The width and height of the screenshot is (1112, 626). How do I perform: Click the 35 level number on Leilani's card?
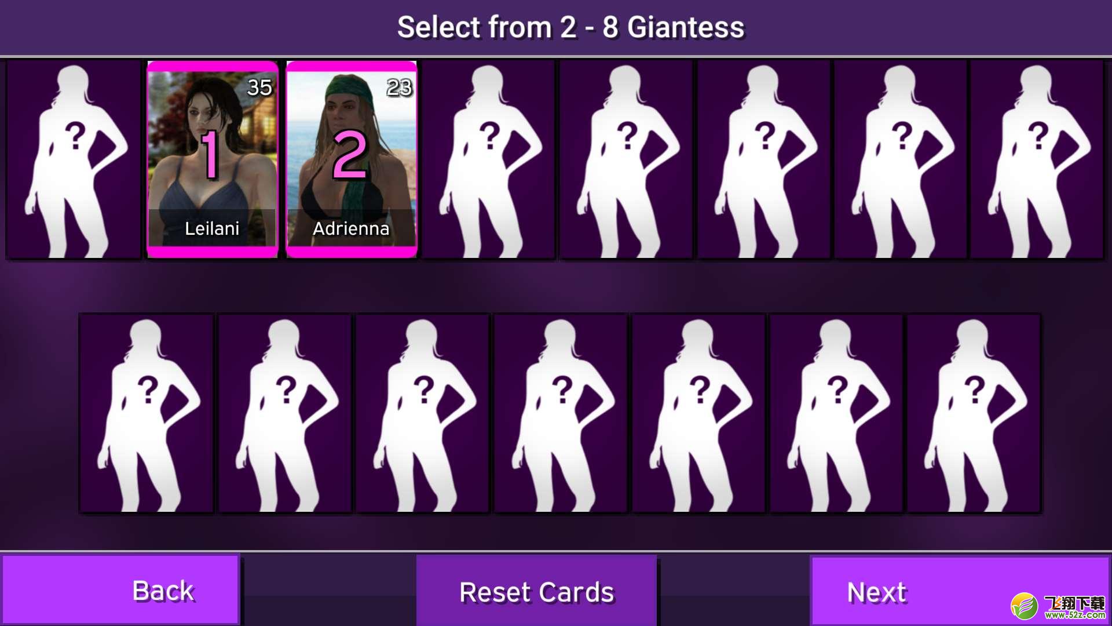pyautogui.click(x=259, y=88)
